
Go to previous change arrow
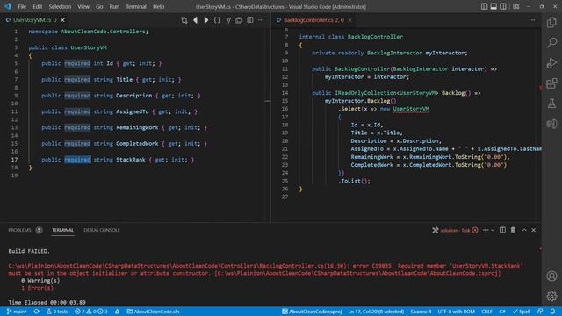click(195, 20)
